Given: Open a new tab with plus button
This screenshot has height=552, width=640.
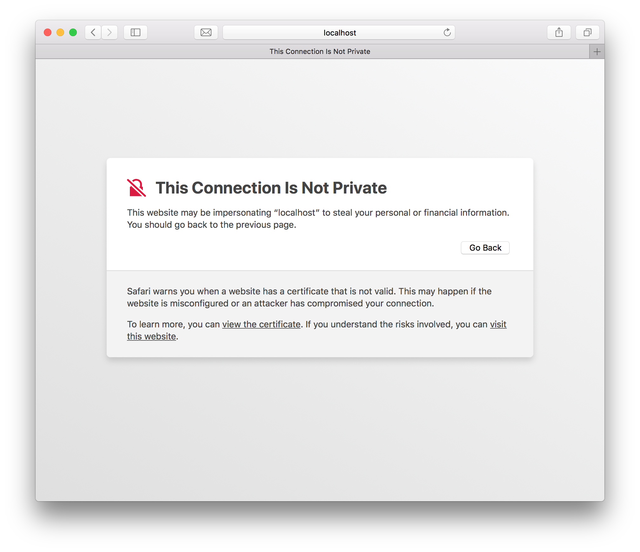Looking at the screenshot, I should coord(597,52).
